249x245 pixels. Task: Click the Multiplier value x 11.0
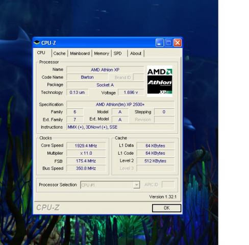coord(86,153)
